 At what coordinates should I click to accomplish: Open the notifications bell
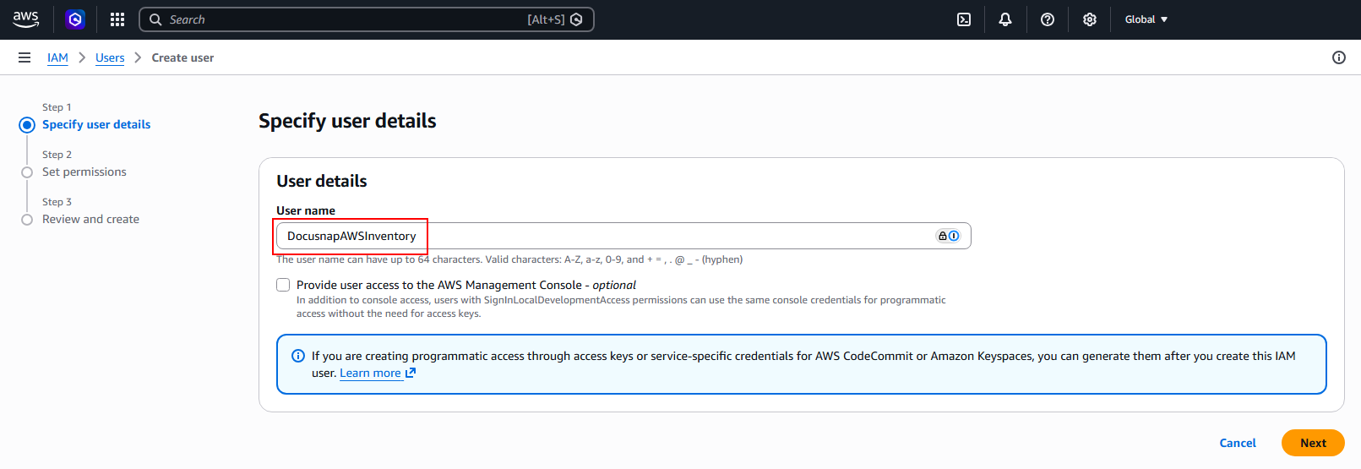coord(1005,19)
